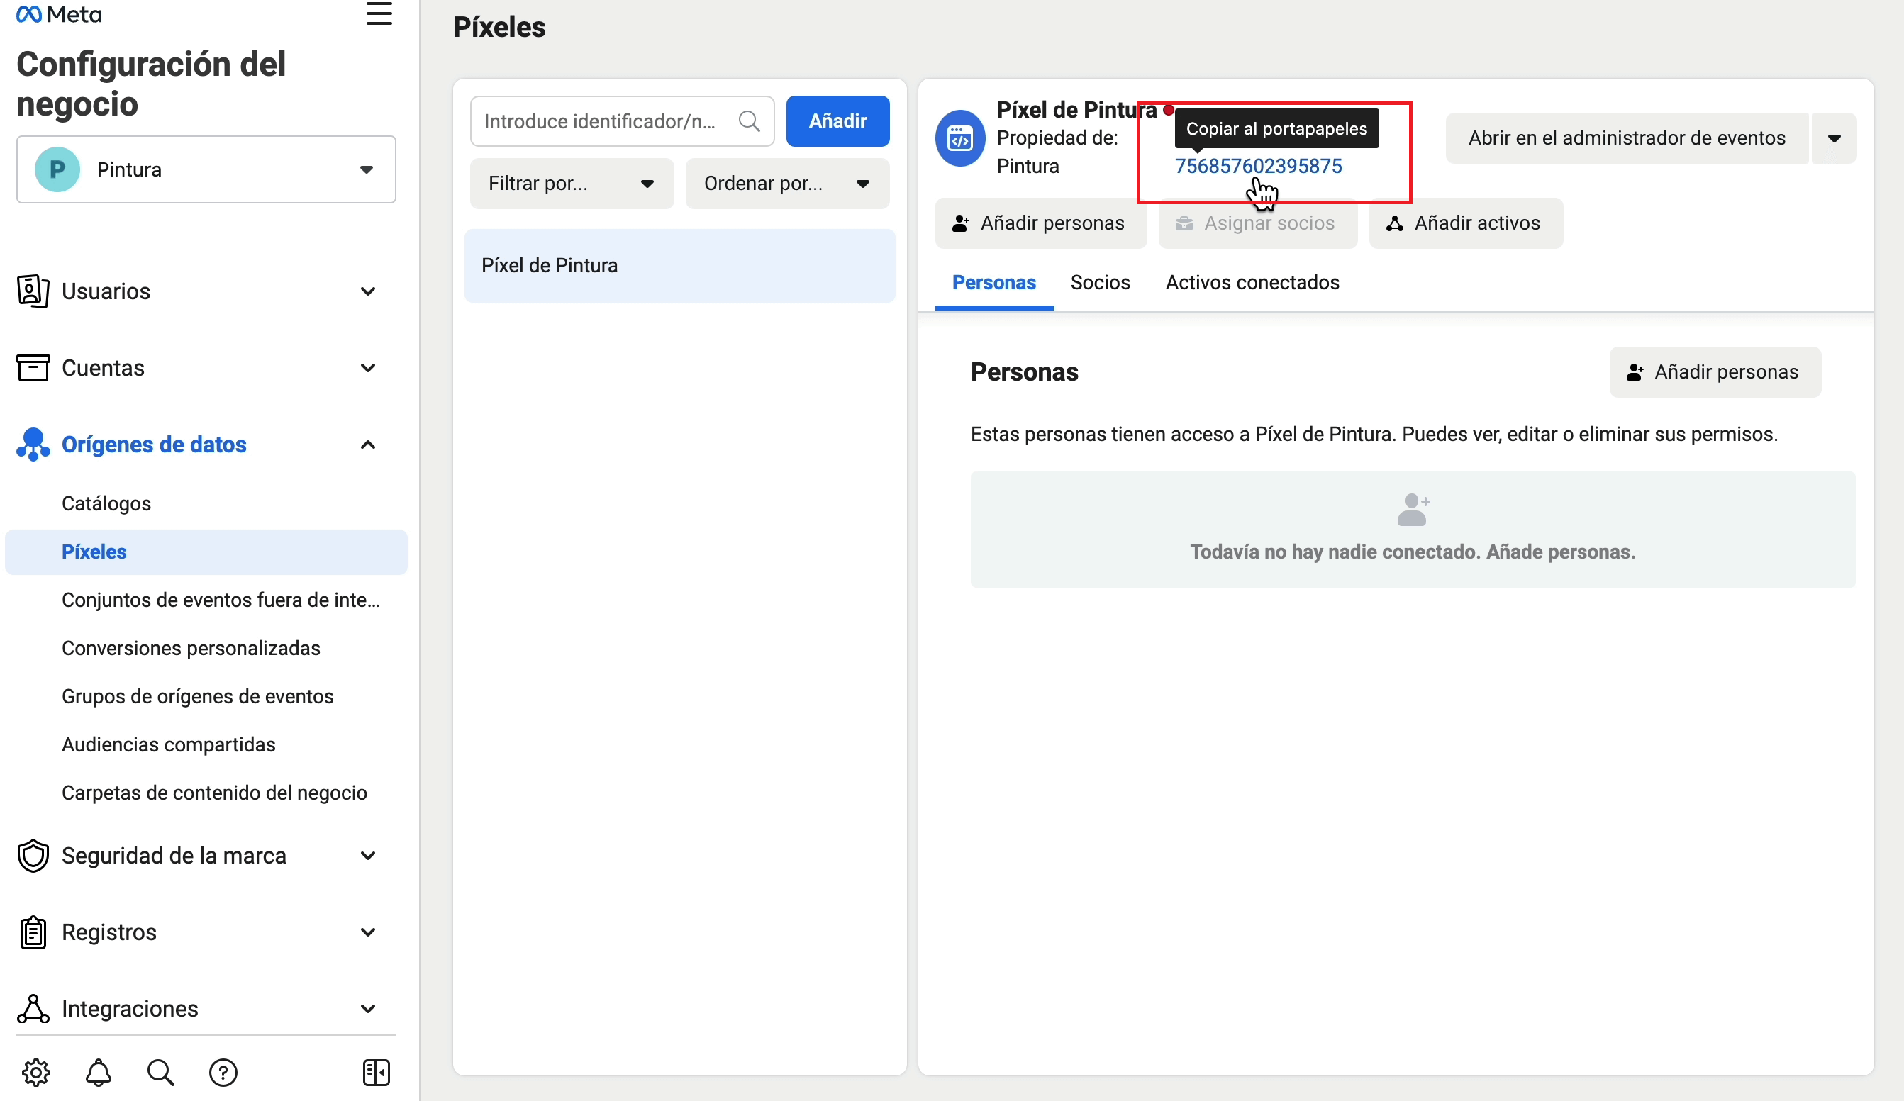Toggle the sidebar collapse panel icon
Viewport: 1904px width, 1101px height.
(x=377, y=1073)
